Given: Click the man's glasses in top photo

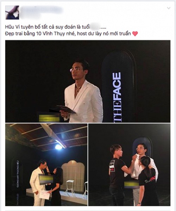Looking at the screenshot, I should click(76, 70).
